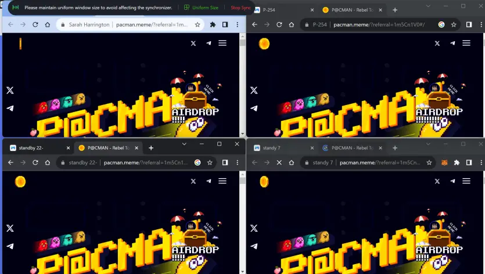This screenshot has height=274, width=485.
Task: Open new tab in standy 7 window
Action: coord(395,148)
